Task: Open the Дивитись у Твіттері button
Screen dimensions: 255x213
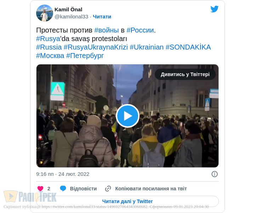Action: (x=185, y=74)
